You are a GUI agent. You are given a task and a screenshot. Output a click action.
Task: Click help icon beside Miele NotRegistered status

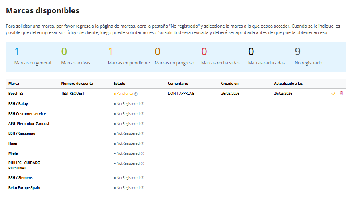[142, 153]
